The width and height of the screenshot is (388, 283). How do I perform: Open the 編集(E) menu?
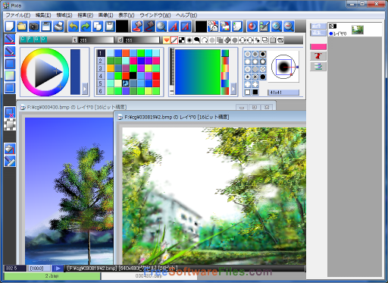point(43,15)
